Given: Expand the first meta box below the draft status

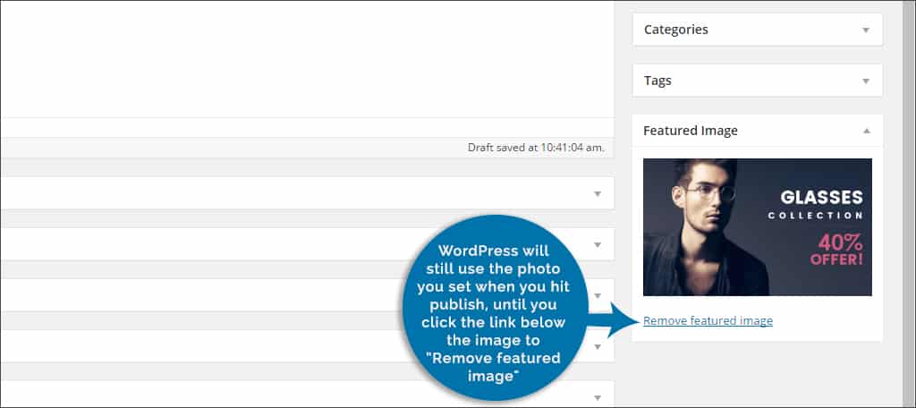Looking at the screenshot, I should (x=597, y=193).
